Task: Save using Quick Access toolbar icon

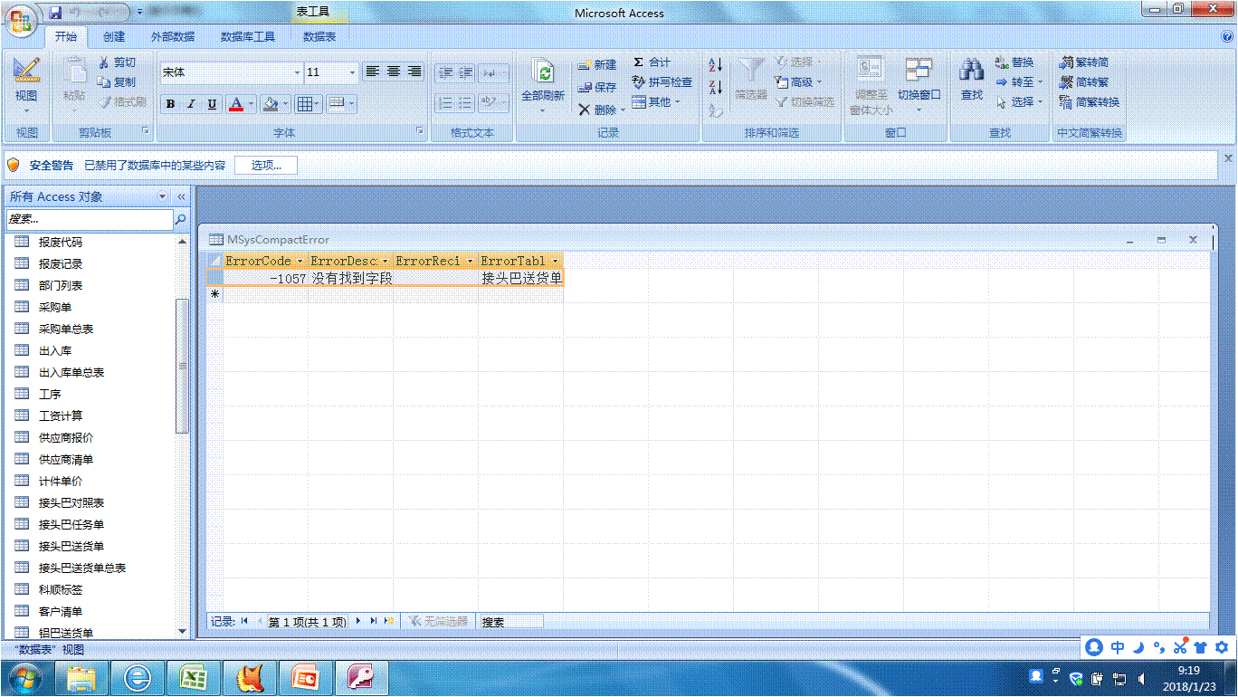Action: pyautogui.click(x=55, y=13)
